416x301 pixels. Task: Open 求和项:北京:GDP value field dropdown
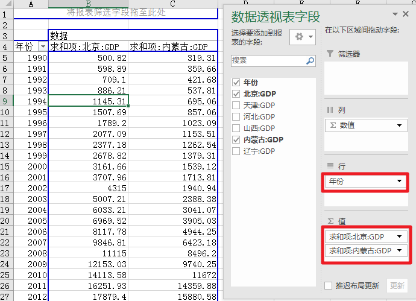click(x=399, y=236)
